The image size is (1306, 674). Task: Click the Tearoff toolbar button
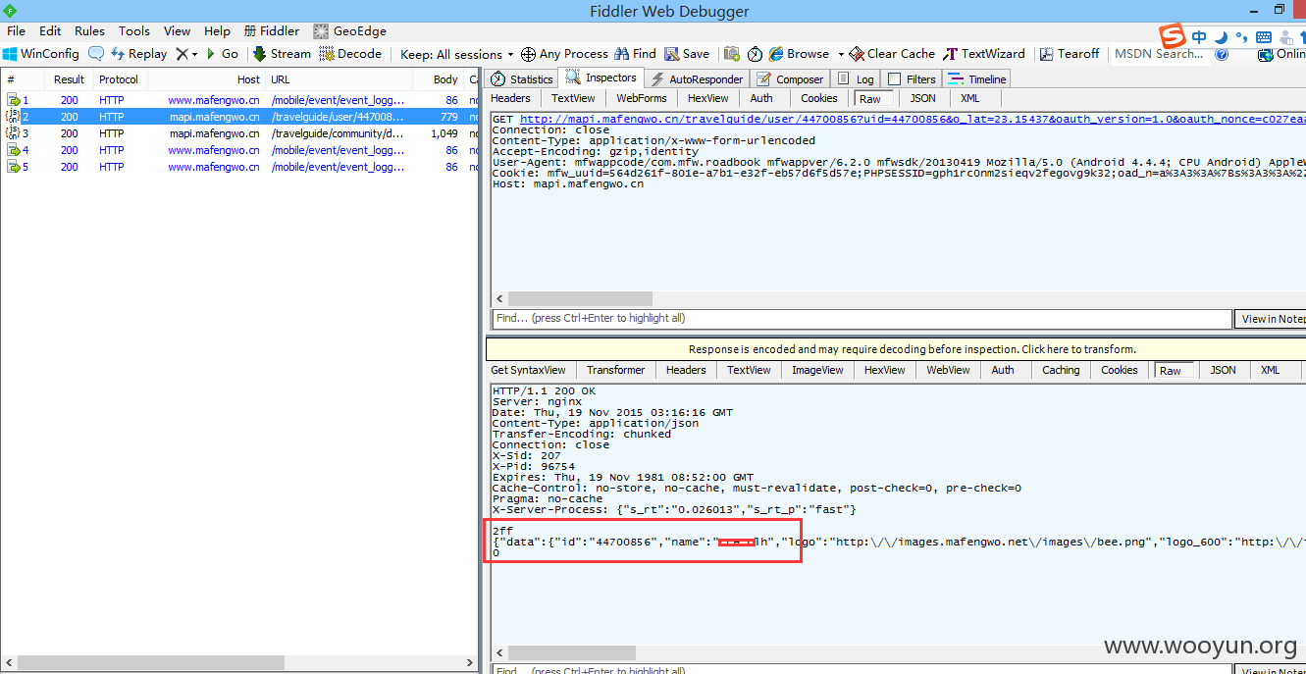coord(1071,54)
